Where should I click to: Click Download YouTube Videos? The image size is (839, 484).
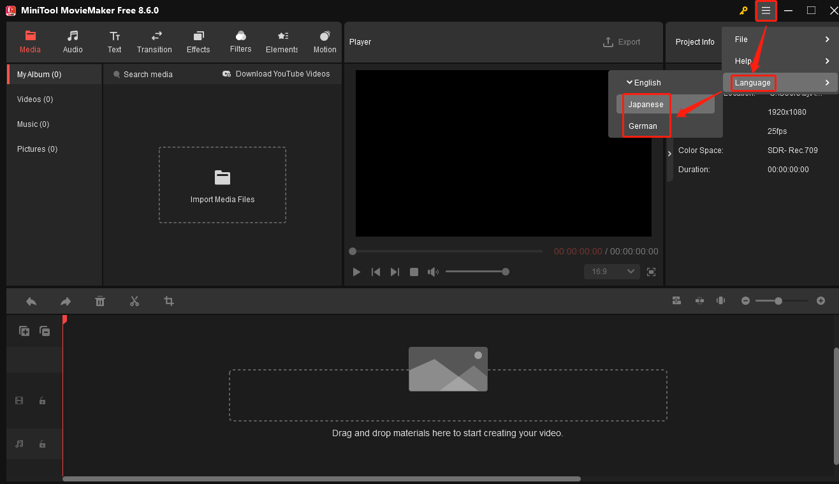(x=276, y=74)
